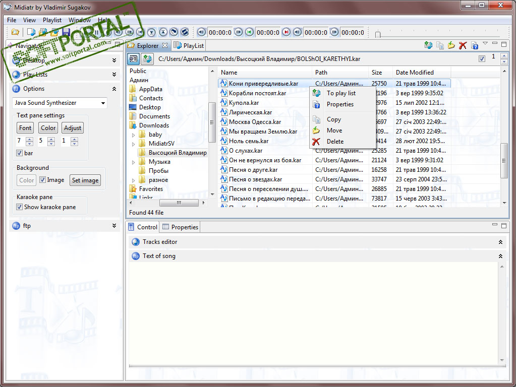Click the Font button

(x=25, y=128)
